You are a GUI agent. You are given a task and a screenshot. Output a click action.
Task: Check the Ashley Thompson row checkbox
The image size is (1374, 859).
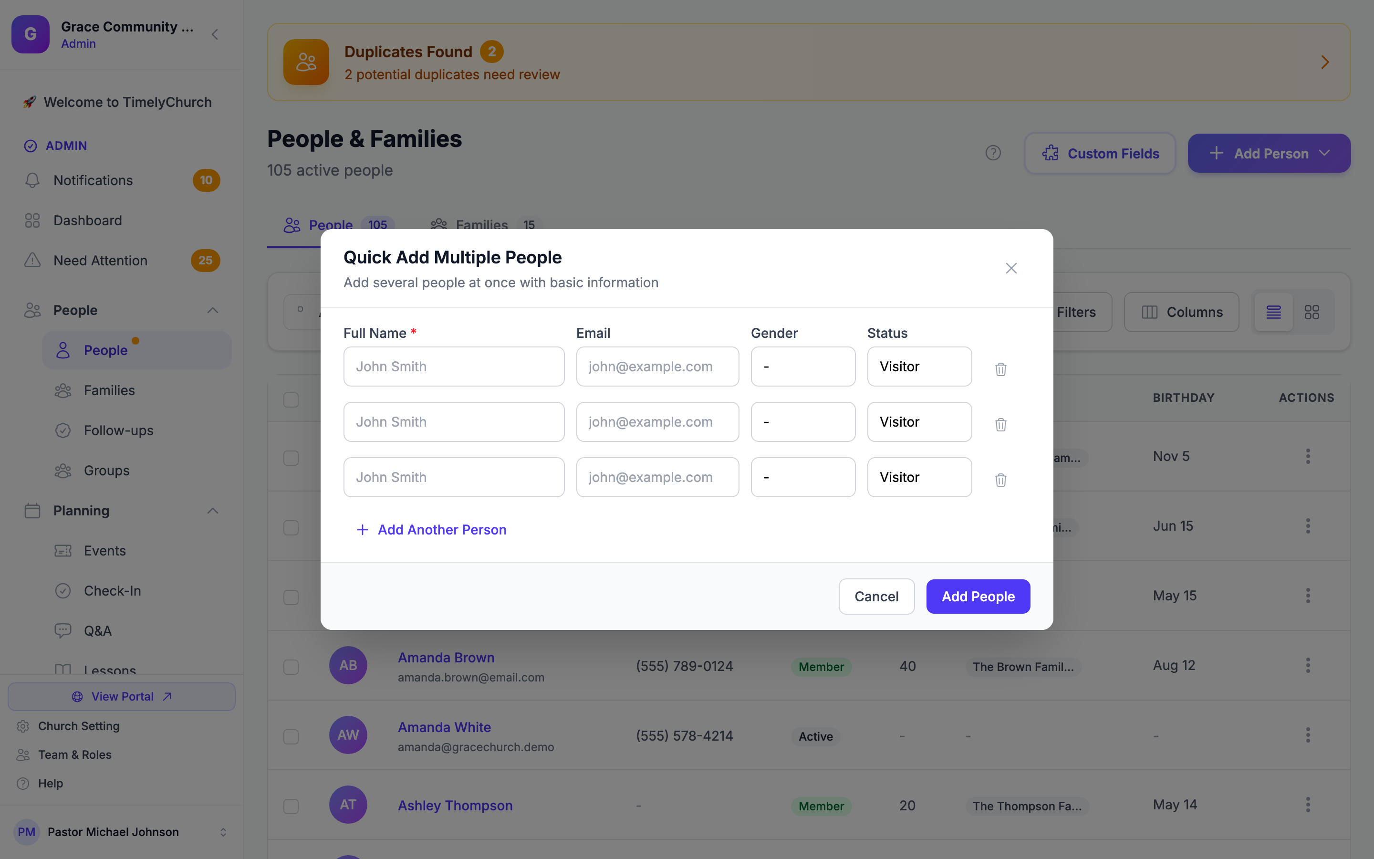[291, 806]
